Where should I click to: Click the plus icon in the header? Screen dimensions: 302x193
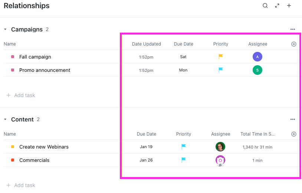point(289,6)
